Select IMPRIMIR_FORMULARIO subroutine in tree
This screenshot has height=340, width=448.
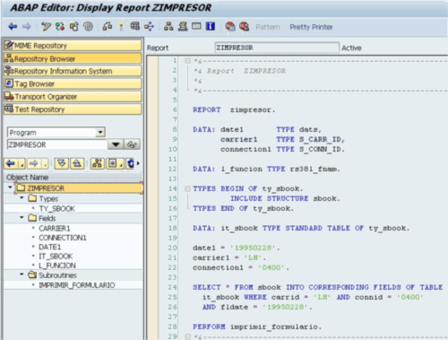(x=77, y=285)
